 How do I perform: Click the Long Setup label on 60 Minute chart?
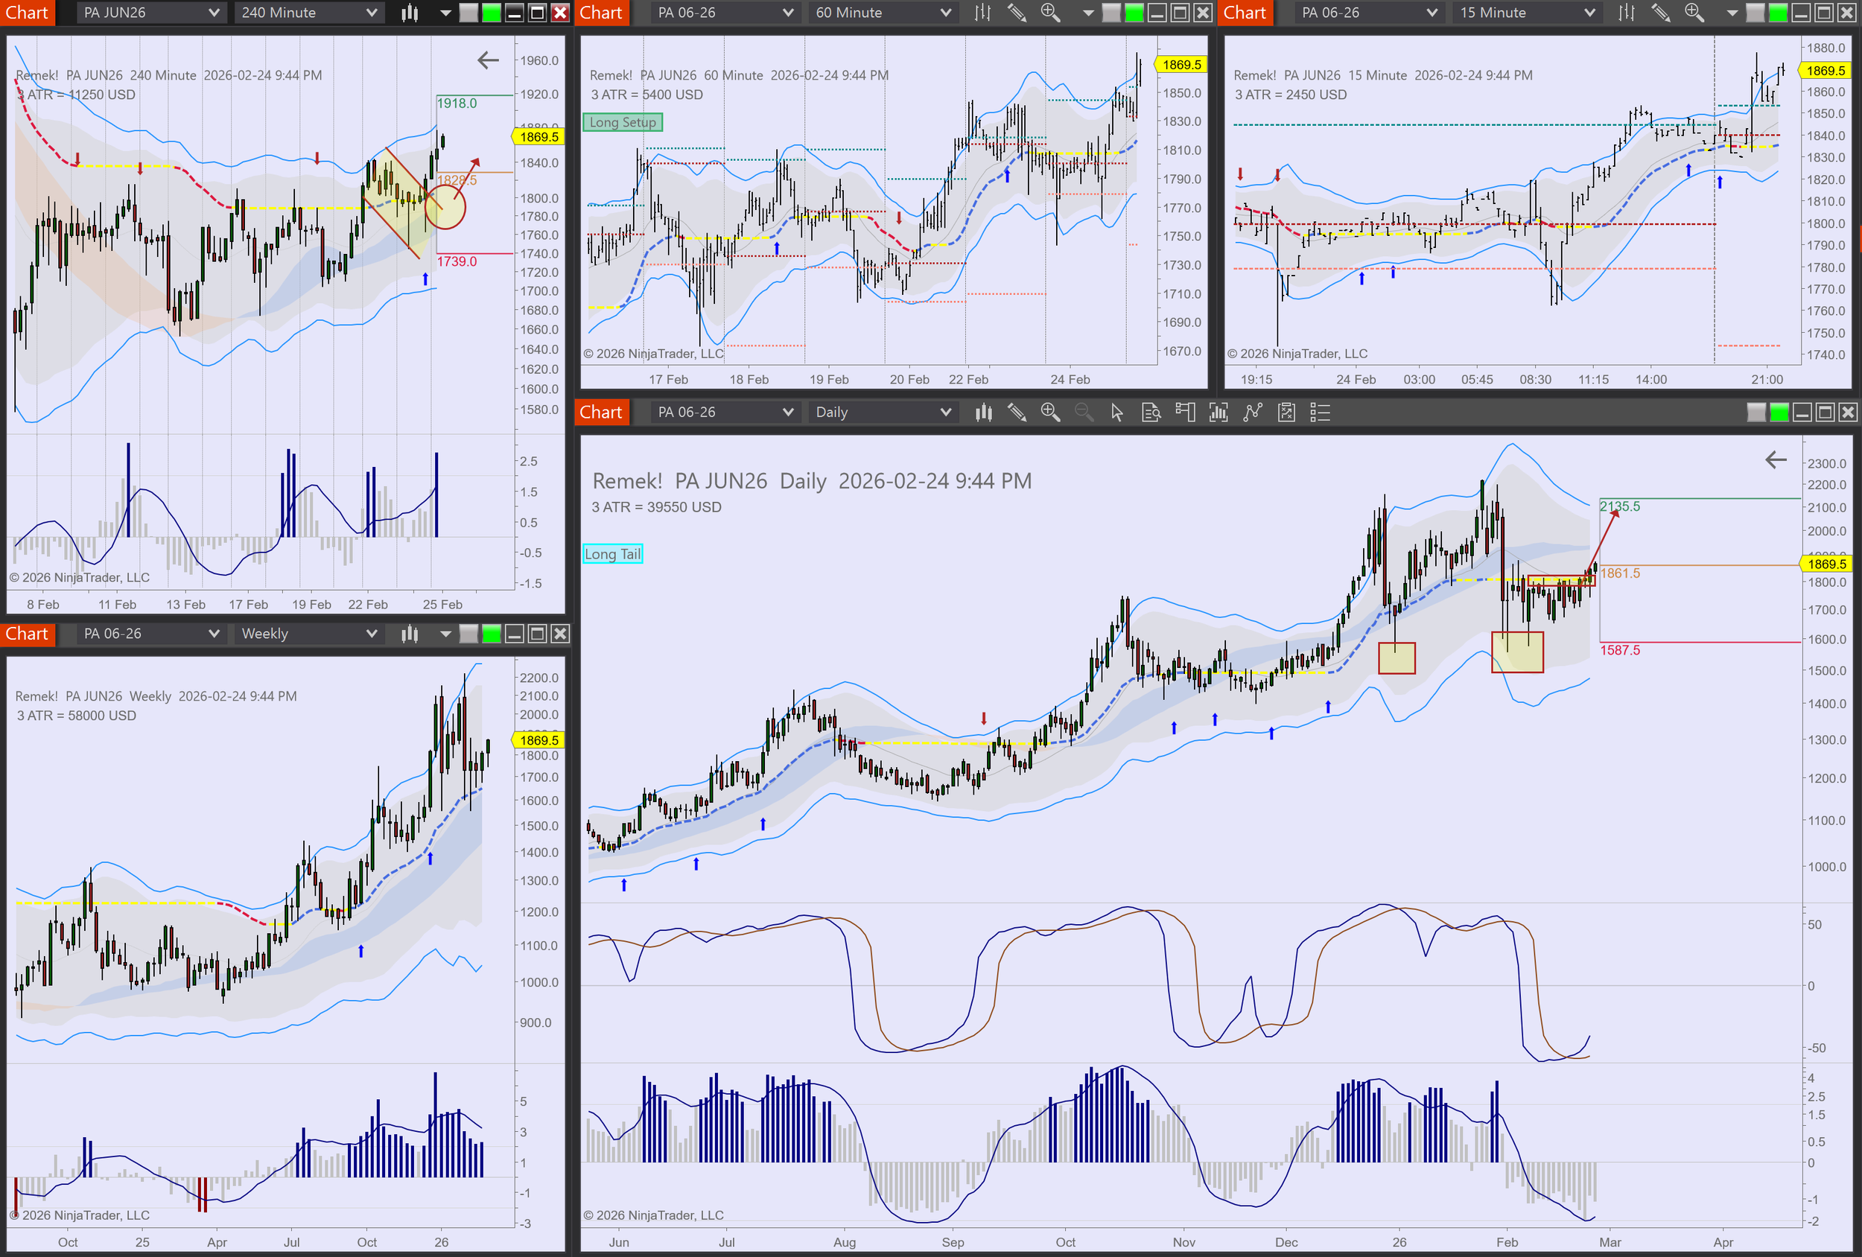click(623, 123)
